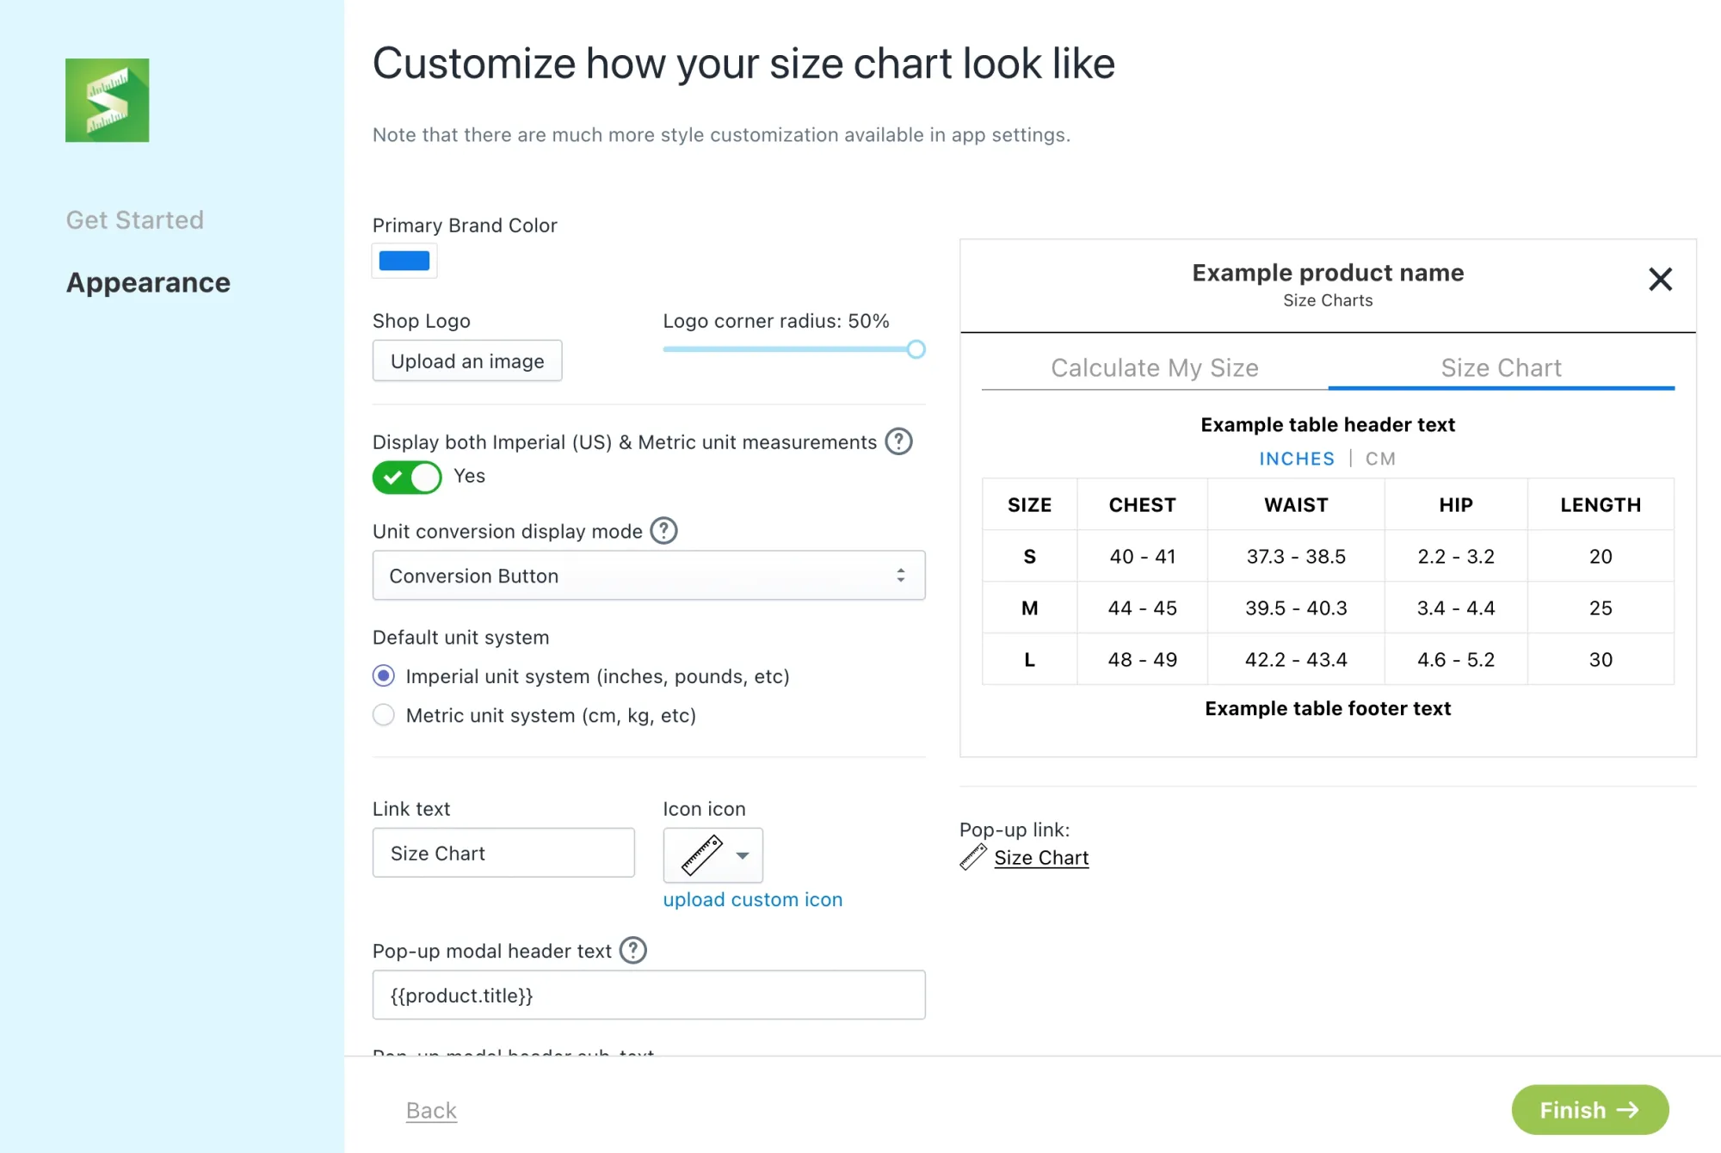Switch to the Calculate My Size tab

(1154, 367)
